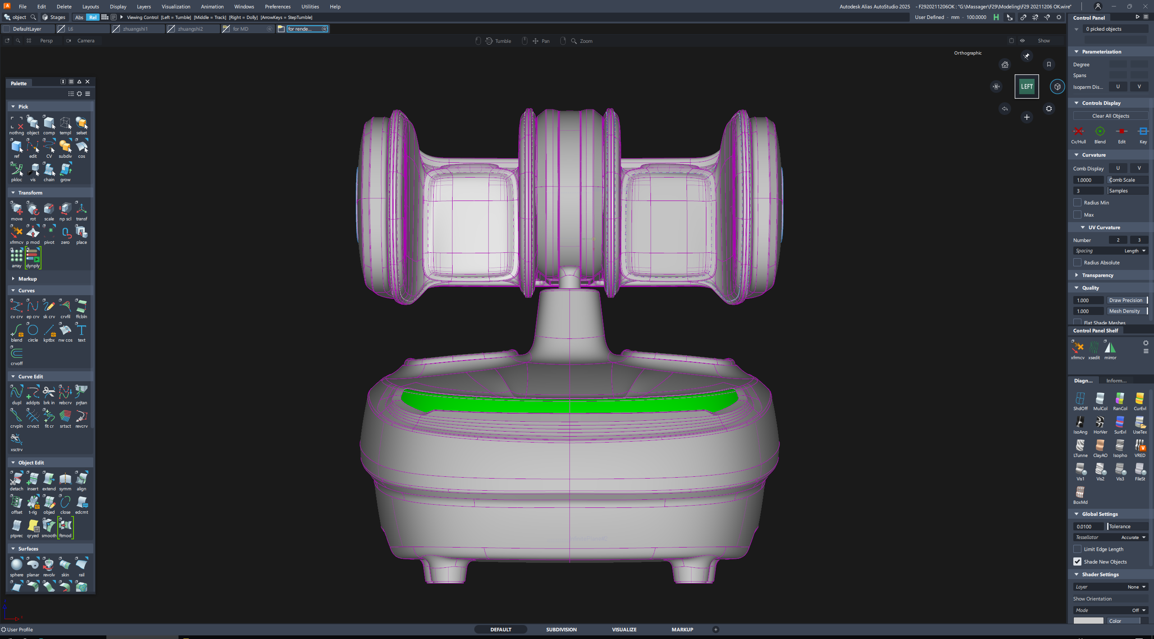Open the Visualization menu
Image resolution: width=1154 pixels, height=639 pixels.
pyautogui.click(x=176, y=6)
